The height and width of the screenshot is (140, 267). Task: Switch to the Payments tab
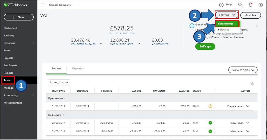pos(78,68)
